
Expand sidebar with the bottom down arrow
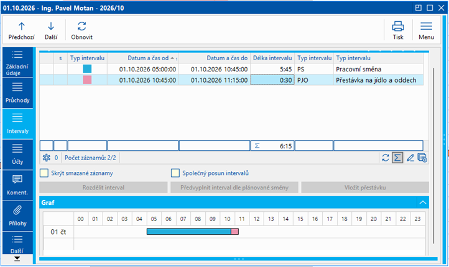coord(17,259)
